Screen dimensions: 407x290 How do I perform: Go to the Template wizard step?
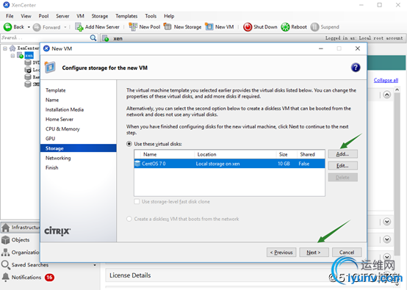pyautogui.click(x=56, y=90)
